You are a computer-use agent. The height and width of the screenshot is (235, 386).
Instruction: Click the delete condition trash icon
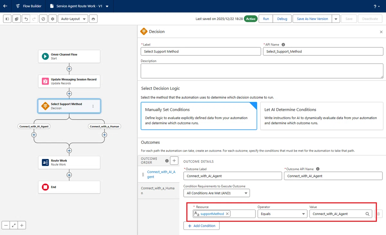coord(379,214)
